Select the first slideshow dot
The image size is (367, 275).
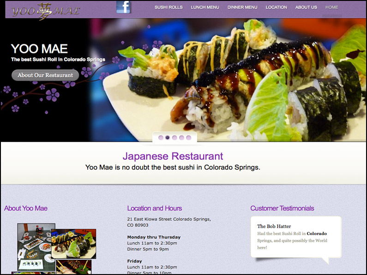point(161,138)
